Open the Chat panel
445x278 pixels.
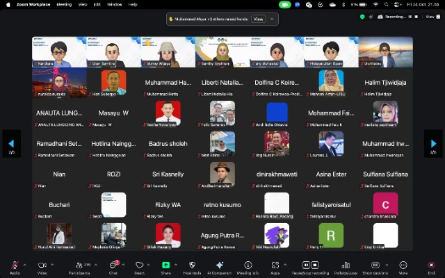(x=113, y=265)
